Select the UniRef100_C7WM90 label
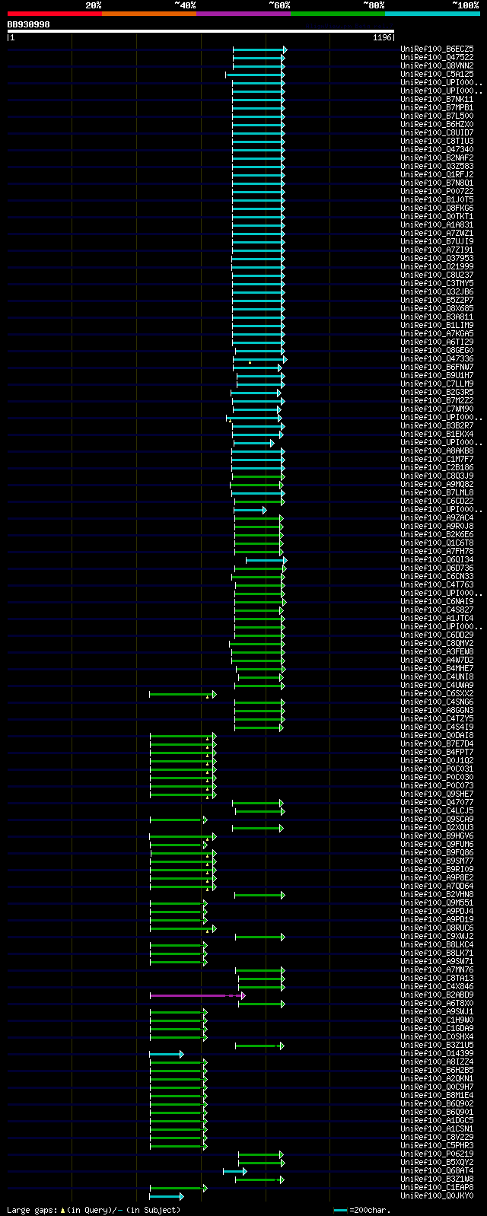This screenshot has height=1216, width=487. [x=437, y=409]
